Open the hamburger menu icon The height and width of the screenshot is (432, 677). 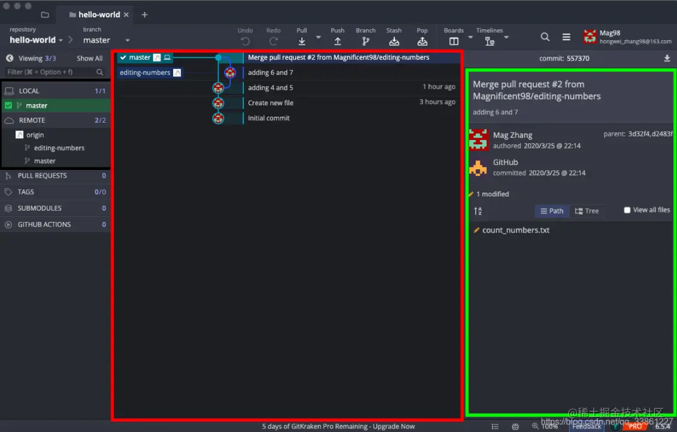(x=566, y=37)
